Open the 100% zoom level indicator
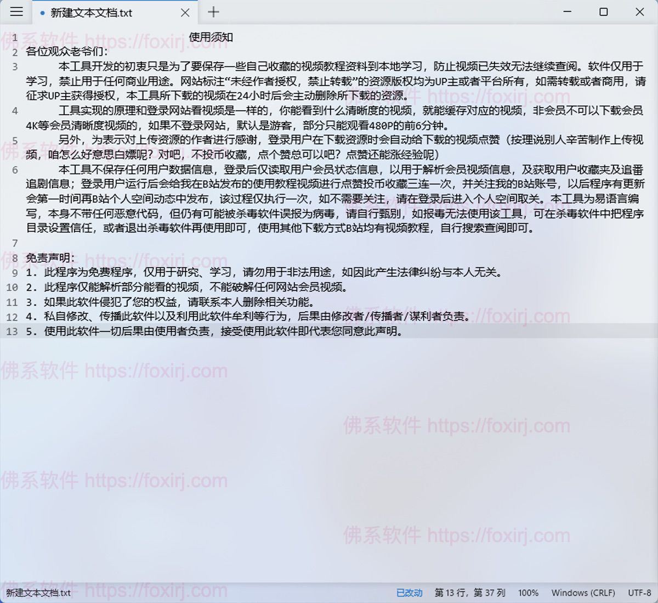 pos(528,593)
